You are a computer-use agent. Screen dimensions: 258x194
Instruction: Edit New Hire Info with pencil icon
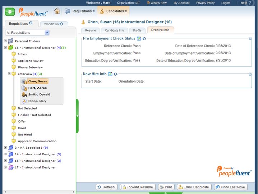[110, 74]
